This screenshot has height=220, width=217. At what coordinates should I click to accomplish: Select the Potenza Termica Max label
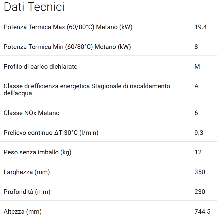click(68, 27)
